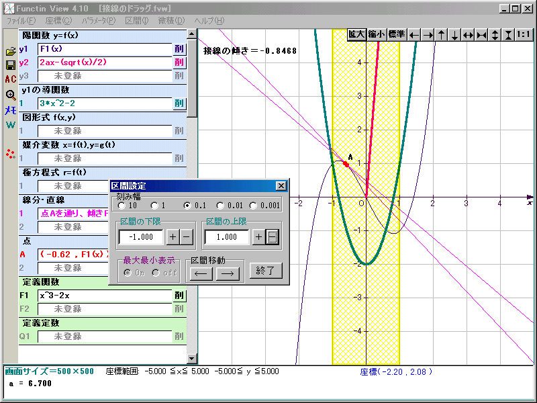537x403 pixels.
Task: Delete y1 function with 削 button
Action: tap(179, 49)
